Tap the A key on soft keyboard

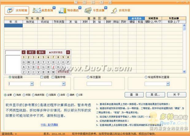pyautogui.click(x=24, y=67)
